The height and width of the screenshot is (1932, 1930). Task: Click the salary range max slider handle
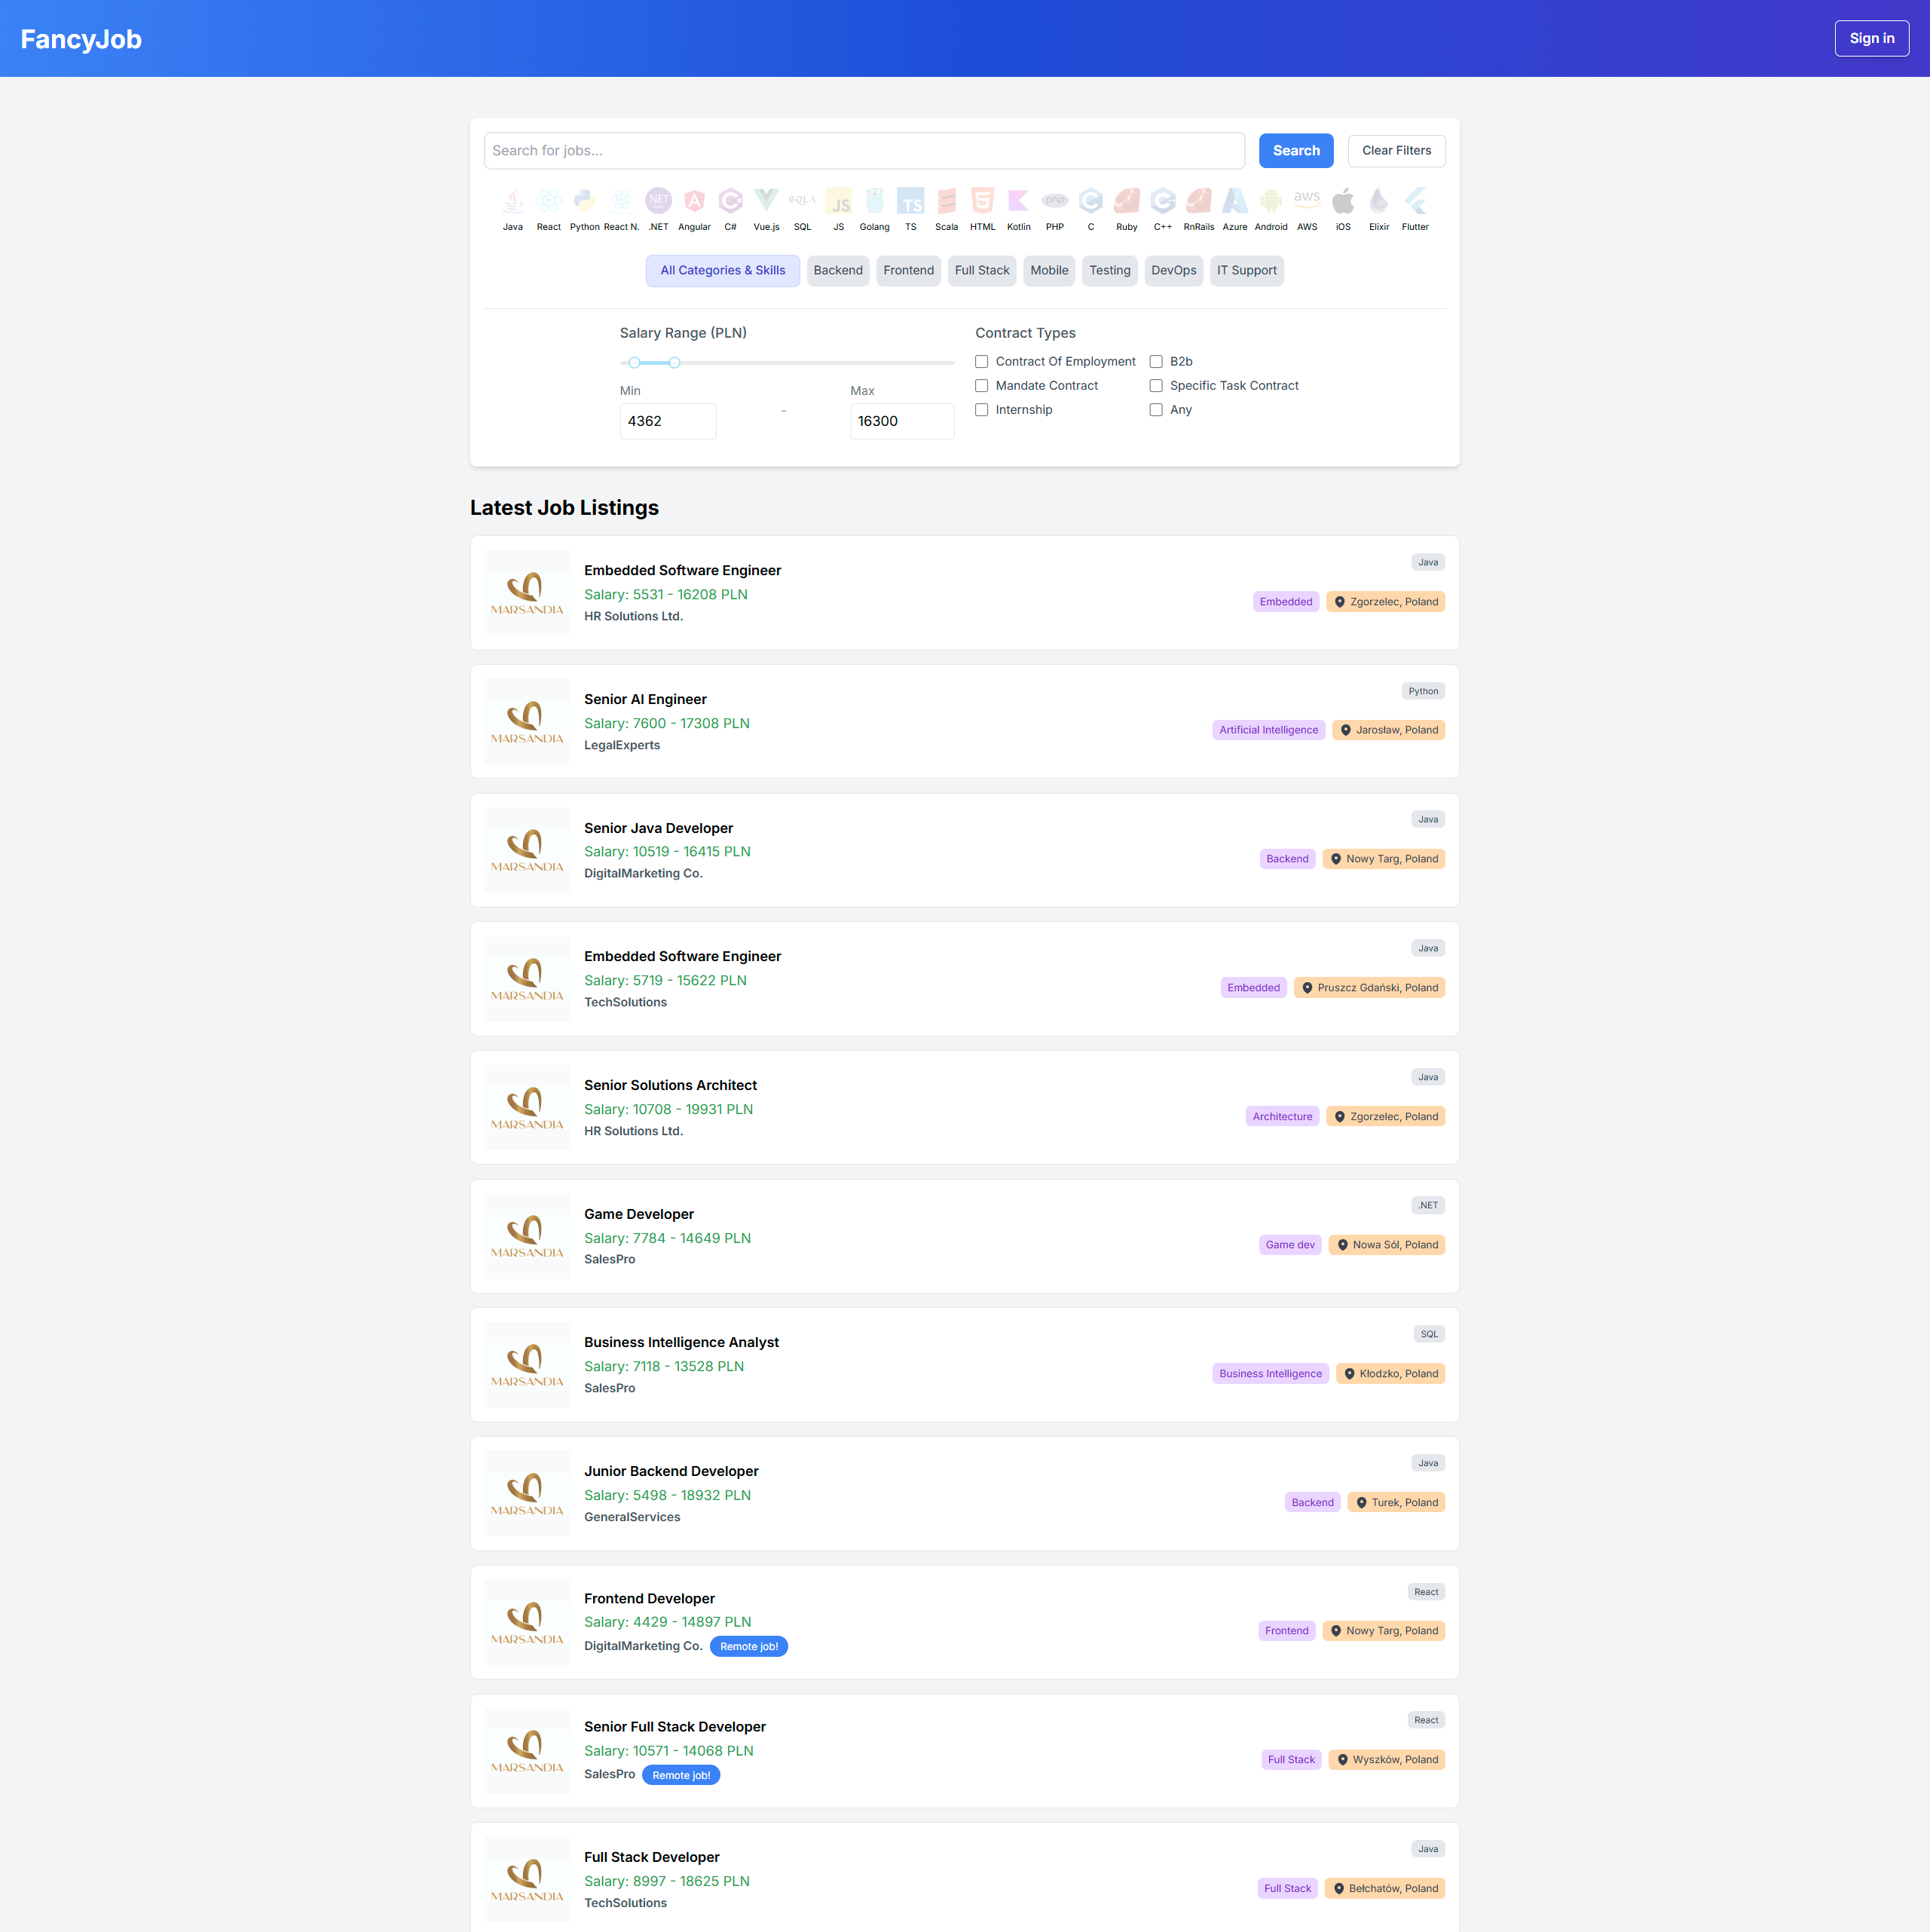click(674, 363)
